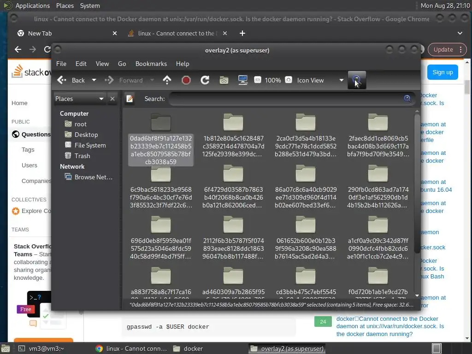The image size is (472, 354).
Task: Go up to parent folder in Caja toolbar
Action: [x=167, y=80]
